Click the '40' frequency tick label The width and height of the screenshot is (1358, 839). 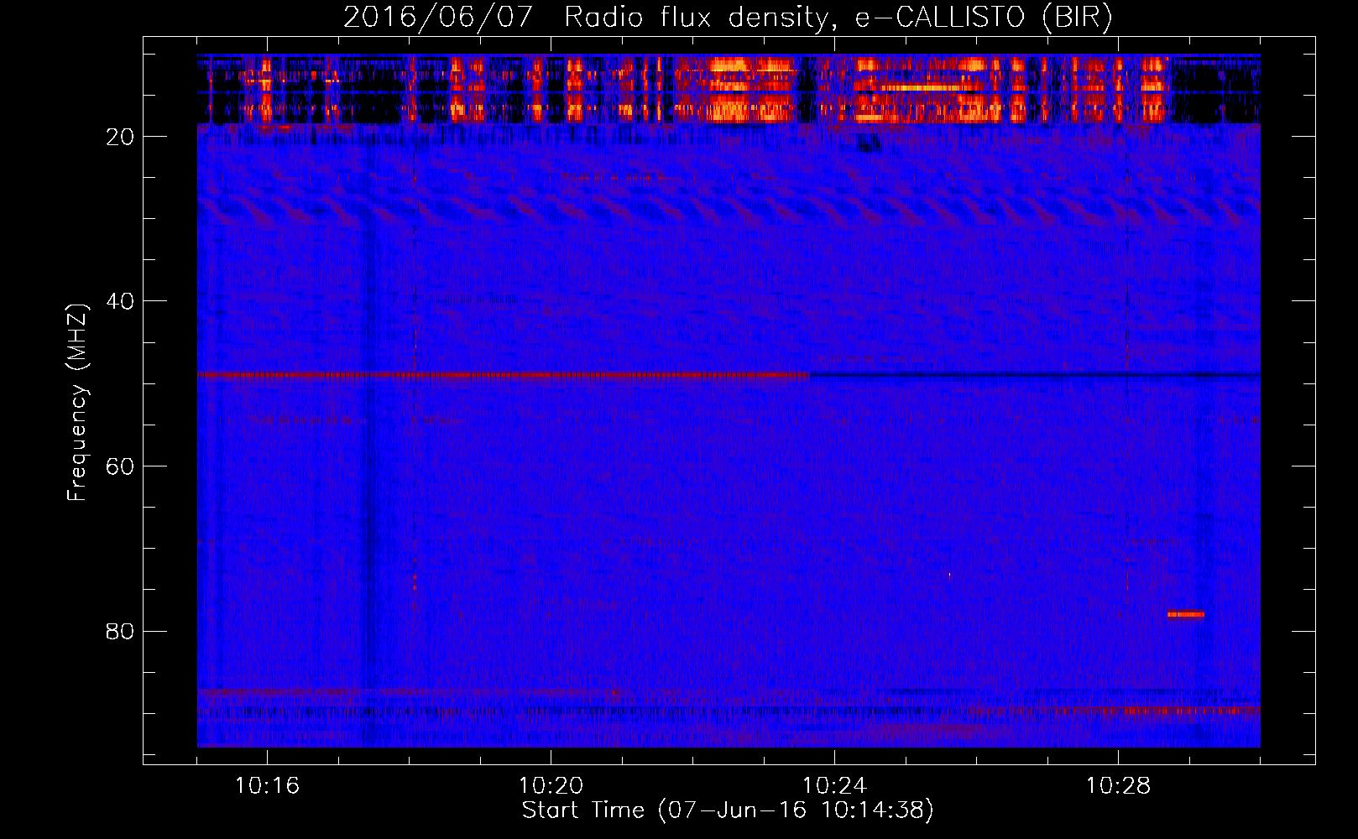click(x=120, y=301)
